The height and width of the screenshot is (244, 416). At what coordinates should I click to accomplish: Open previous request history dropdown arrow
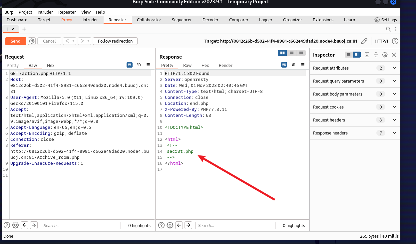[73, 41]
